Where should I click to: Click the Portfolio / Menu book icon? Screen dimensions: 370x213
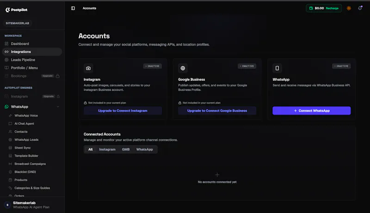coord(6,67)
